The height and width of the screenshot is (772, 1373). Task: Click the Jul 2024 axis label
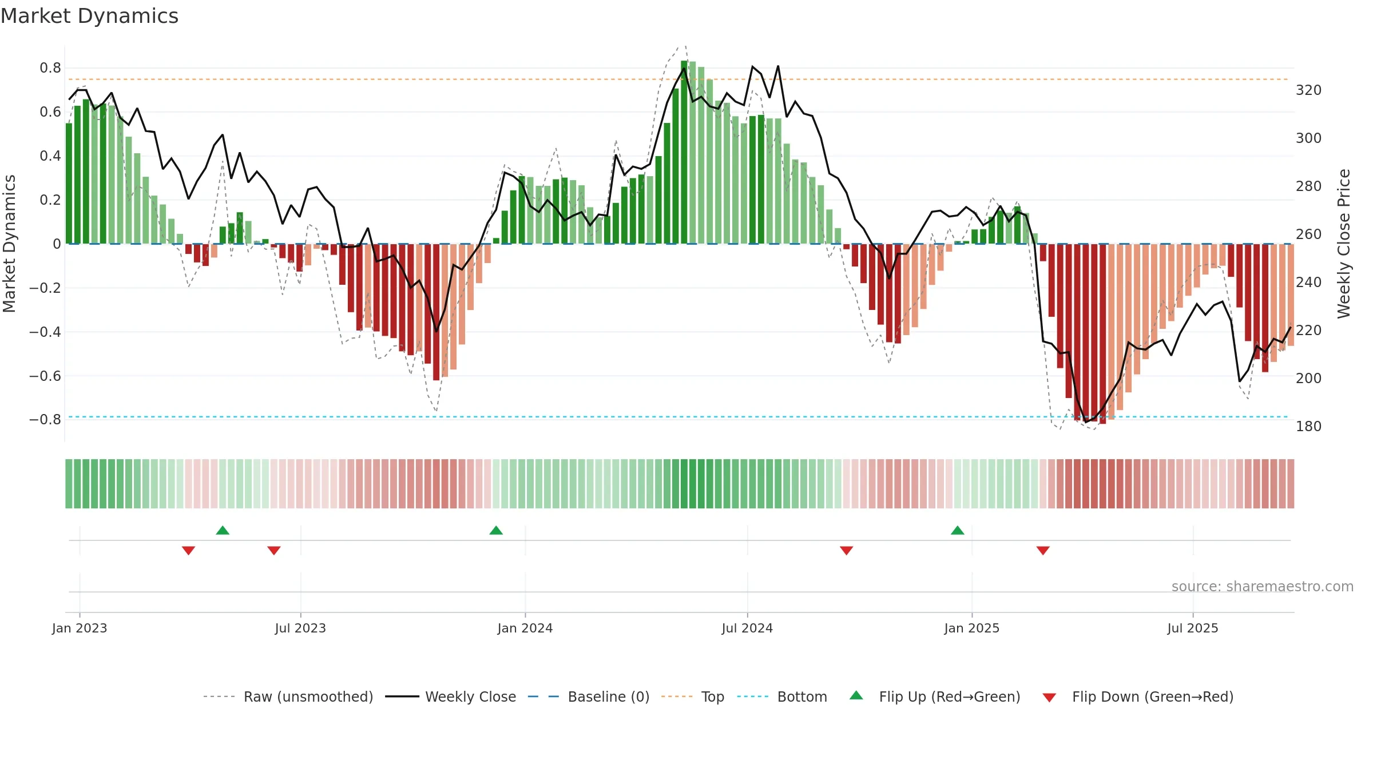coord(747,628)
